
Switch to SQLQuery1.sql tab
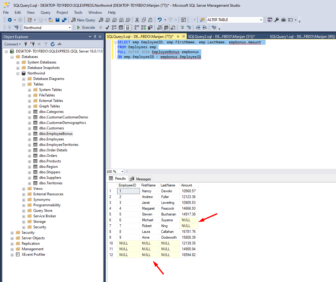point(302,37)
